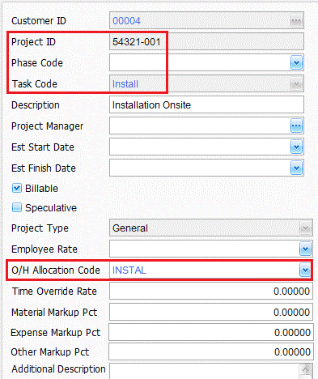Expand the O/H Allocation Code dropdown arrow
The width and height of the screenshot is (318, 379).
pos(305,270)
